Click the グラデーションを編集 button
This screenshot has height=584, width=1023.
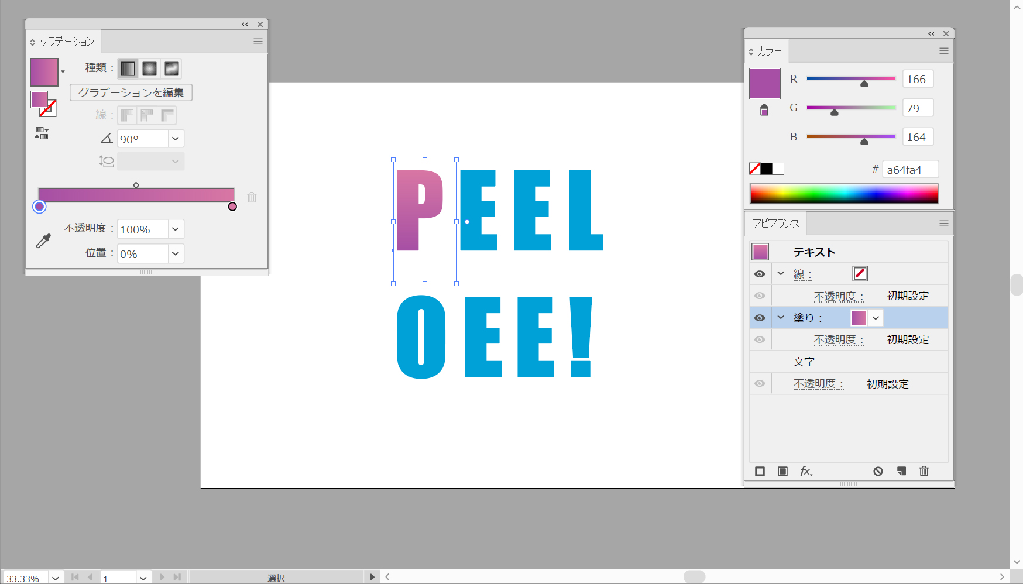click(131, 92)
